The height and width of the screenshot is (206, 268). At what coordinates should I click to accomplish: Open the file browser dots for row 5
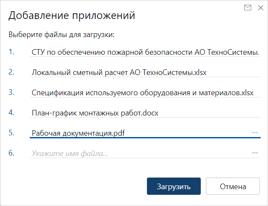click(255, 133)
